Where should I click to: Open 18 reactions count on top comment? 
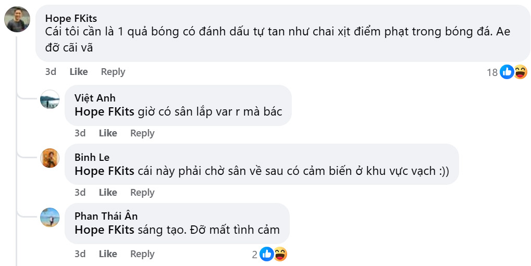pyautogui.click(x=492, y=73)
